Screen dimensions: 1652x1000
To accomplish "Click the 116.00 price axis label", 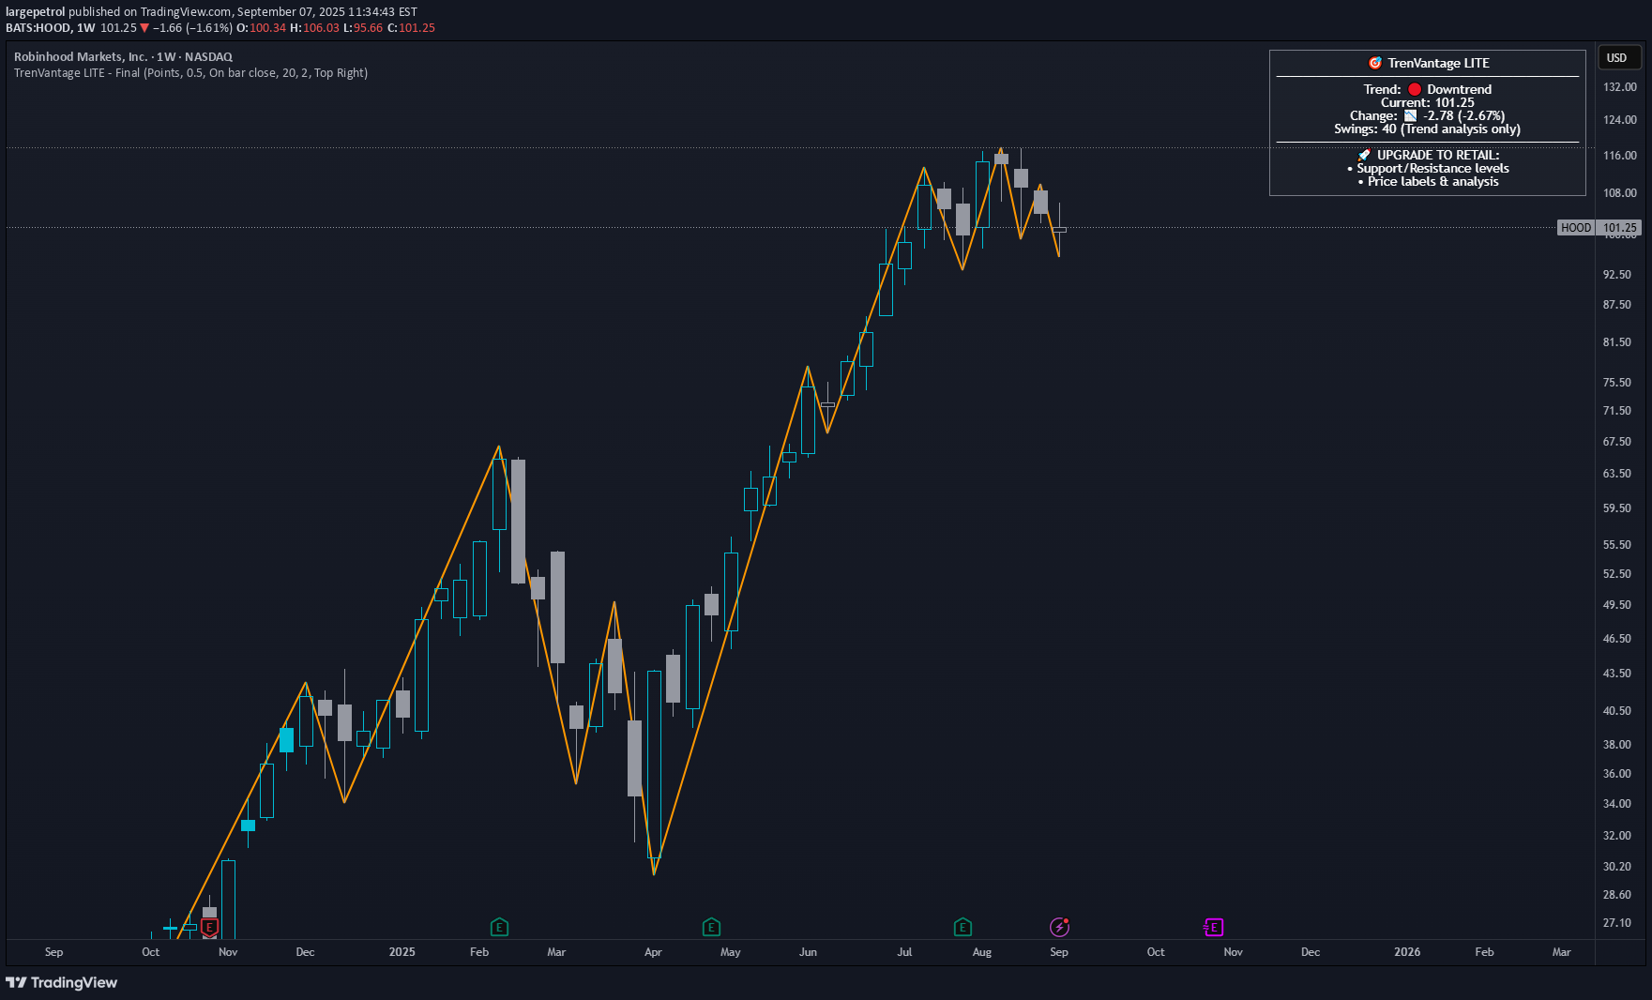I will 1620,155.
